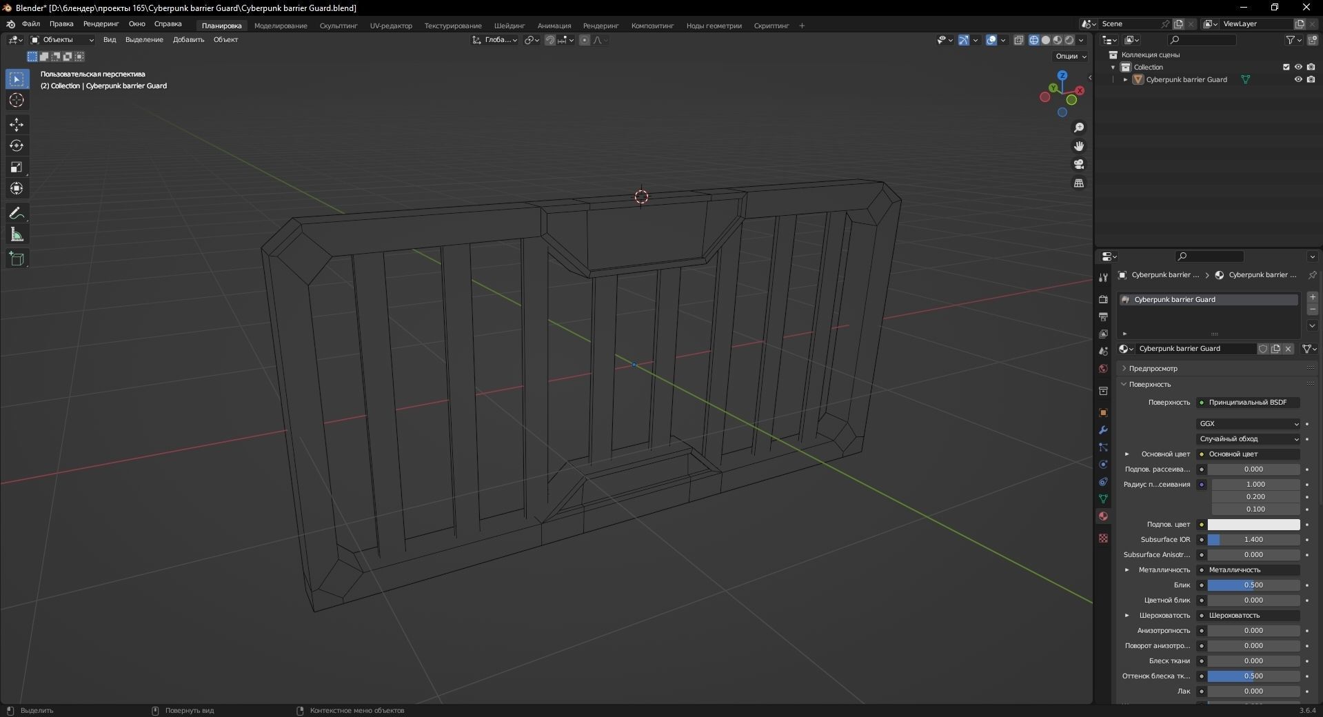Open the Рендеринг top menu
The image size is (1323, 717).
(x=101, y=24)
